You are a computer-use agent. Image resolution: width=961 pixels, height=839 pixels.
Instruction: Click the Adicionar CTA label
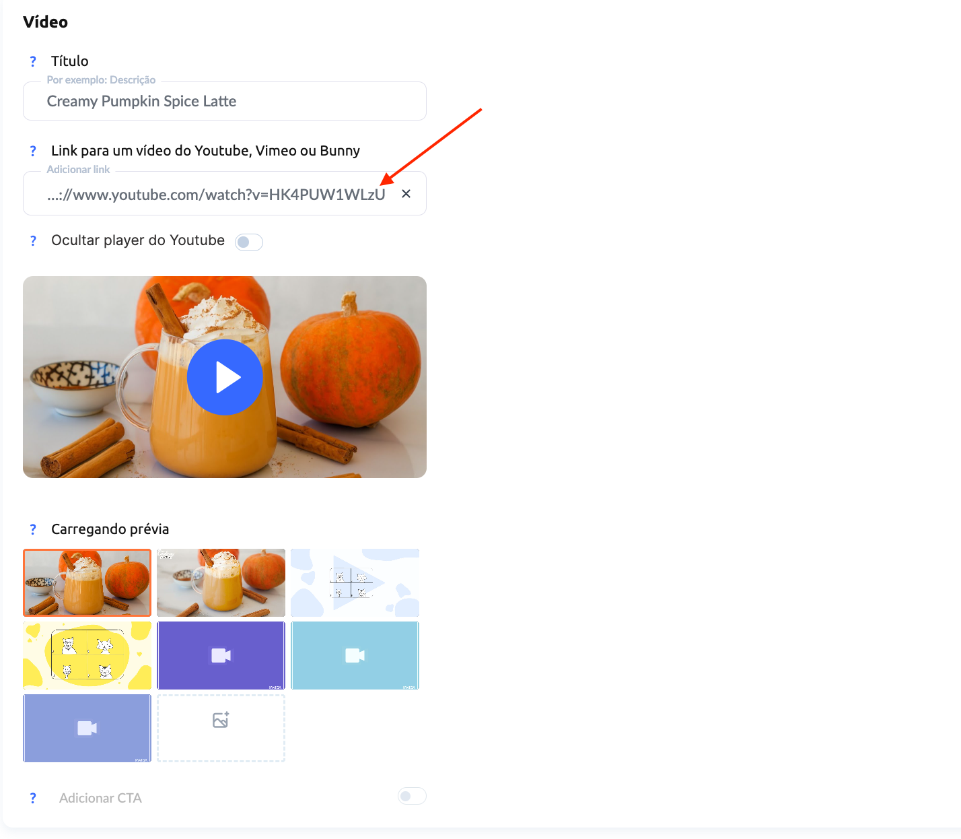click(100, 798)
